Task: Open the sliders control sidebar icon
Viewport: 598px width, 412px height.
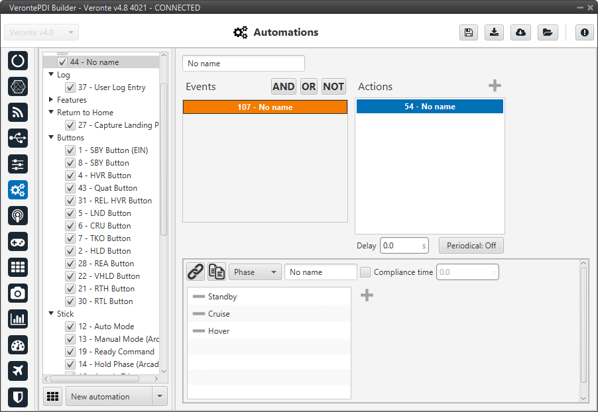Action: pos(18,164)
